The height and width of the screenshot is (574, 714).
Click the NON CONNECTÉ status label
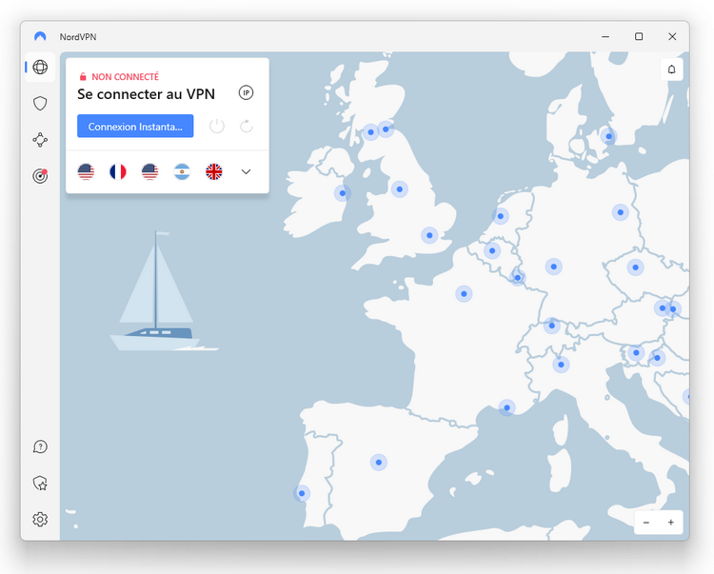[126, 77]
